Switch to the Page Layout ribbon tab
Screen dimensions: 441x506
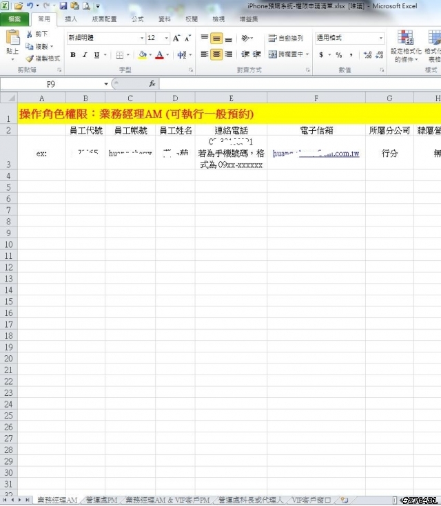tap(104, 19)
